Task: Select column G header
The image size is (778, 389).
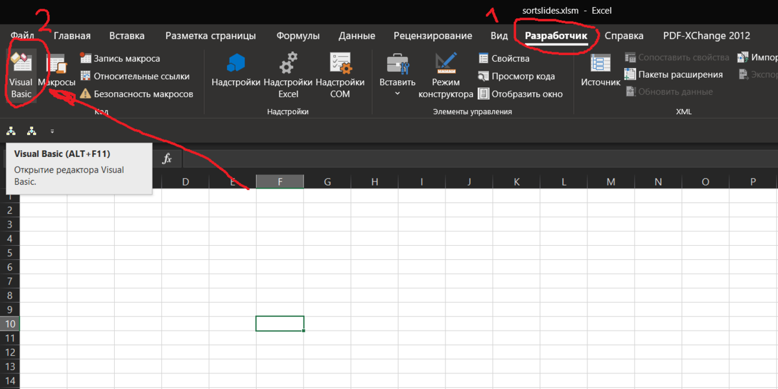Action: 327,182
